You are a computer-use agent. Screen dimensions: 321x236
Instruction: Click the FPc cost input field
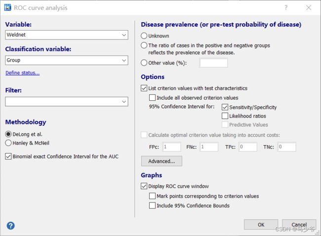pos(171,147)
